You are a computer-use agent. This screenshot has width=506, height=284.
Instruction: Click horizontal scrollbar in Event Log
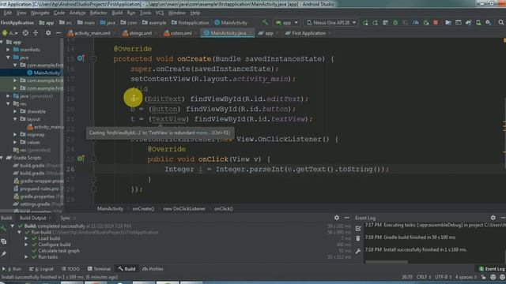[387, 262]
